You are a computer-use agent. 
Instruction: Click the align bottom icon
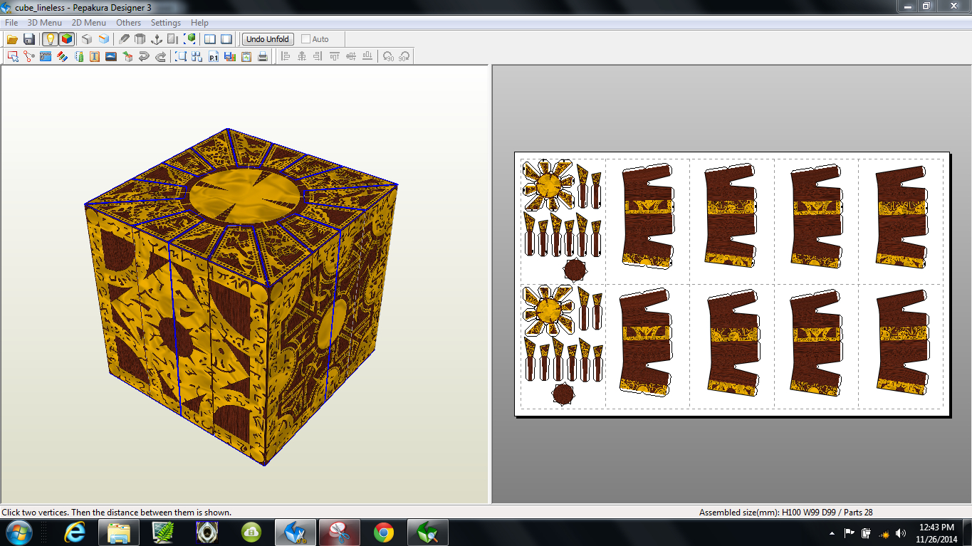coord(367,56)
